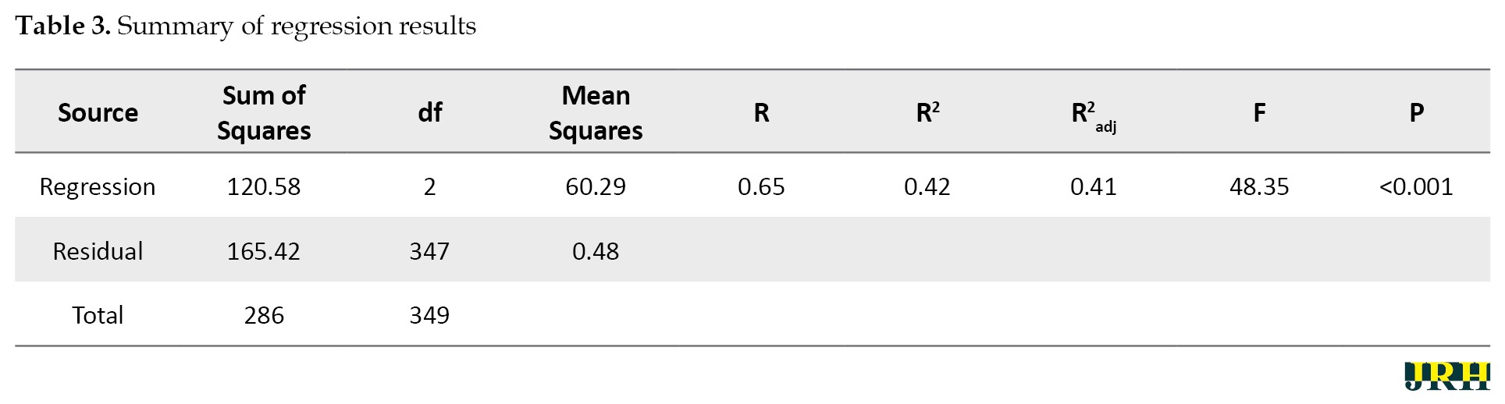Click the 60.29 mean squares value

tap(596, 187)
